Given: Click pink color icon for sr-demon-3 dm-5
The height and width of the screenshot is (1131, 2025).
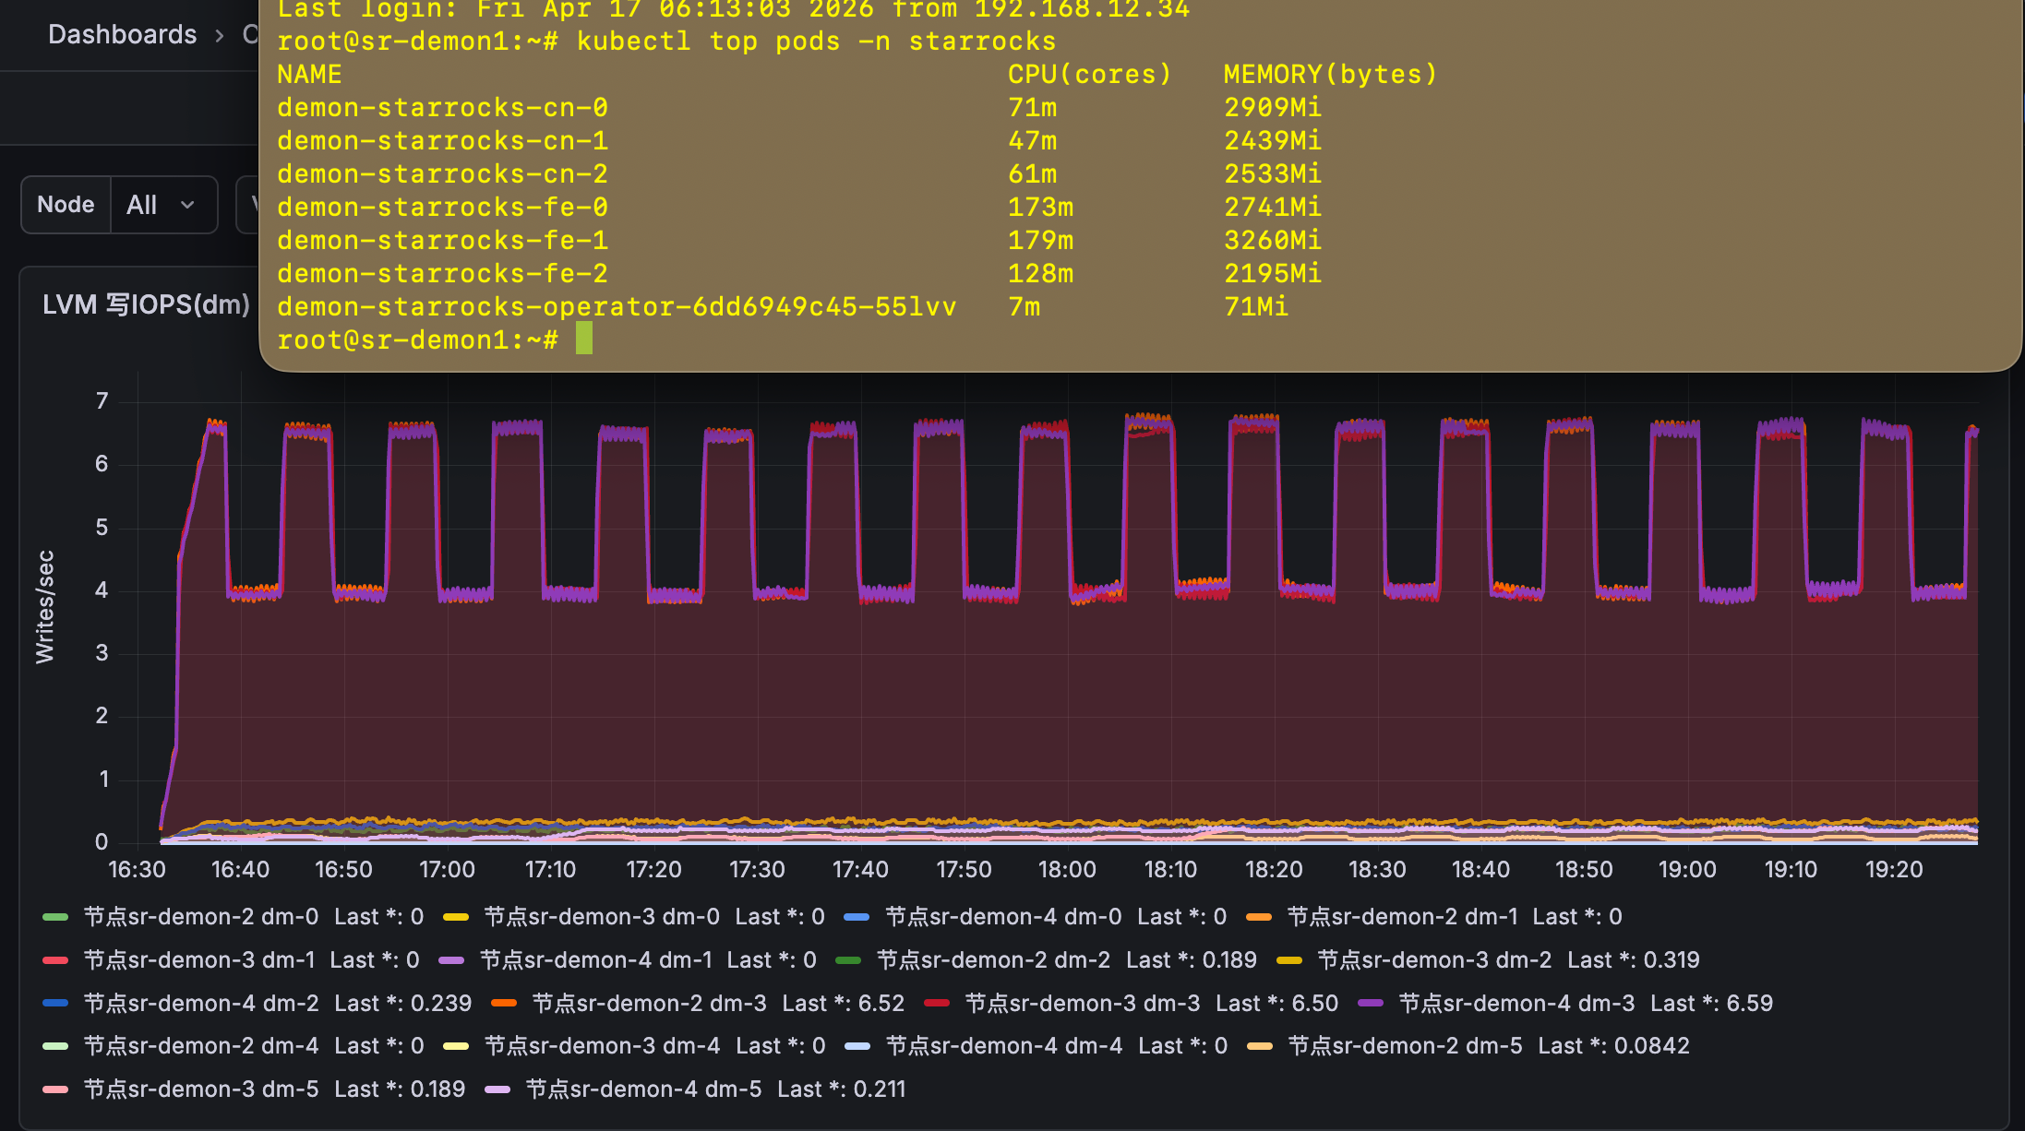Looking at the screenshot, I should [55, 1089].
